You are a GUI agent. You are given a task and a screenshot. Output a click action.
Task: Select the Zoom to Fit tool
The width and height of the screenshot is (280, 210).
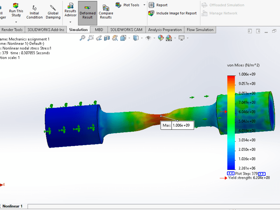pyautogui.click(x=82, y=38)
